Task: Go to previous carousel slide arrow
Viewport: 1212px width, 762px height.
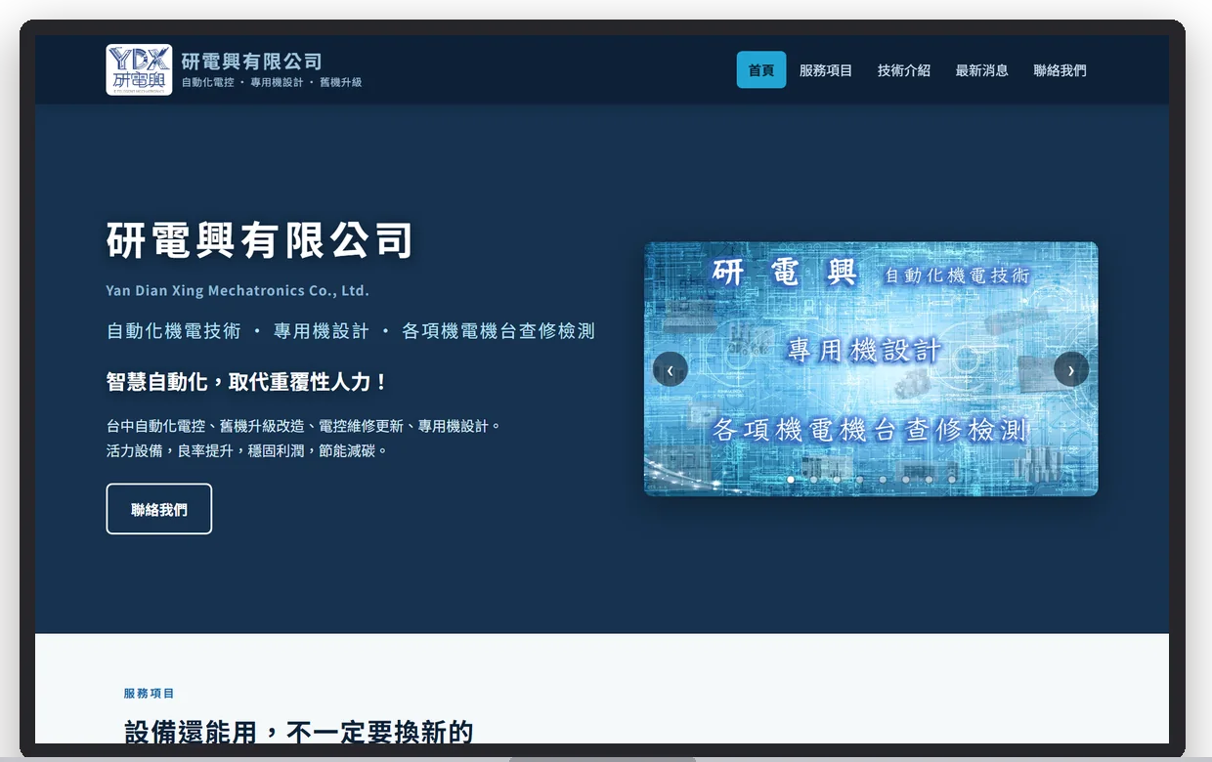Action: coord(670,369)
